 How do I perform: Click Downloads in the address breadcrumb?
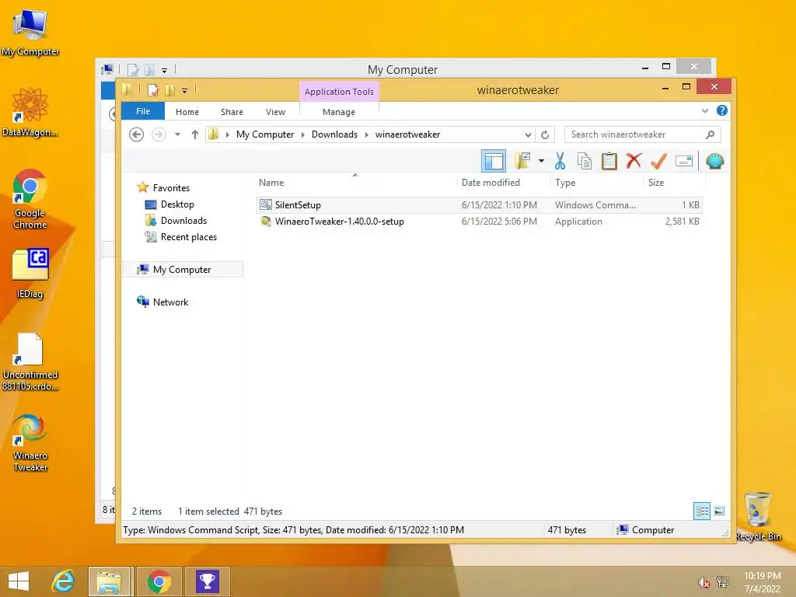point(334,134)
